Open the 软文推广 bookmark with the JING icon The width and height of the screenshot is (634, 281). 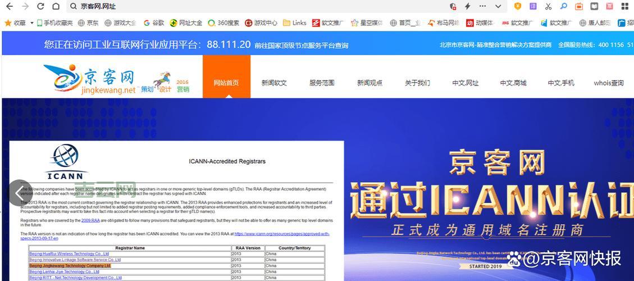pyautogui.click(x=518, y=23)
